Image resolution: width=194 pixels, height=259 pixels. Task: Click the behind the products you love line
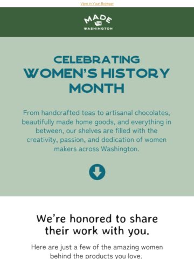(96, 256)
